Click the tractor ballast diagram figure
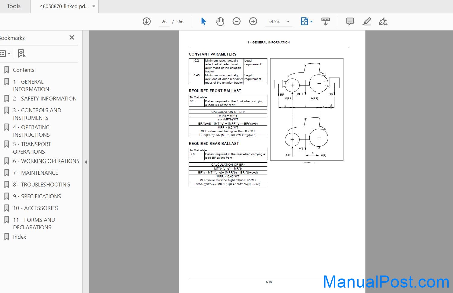This screenshot has height=293, width=453. click(307, 109)
